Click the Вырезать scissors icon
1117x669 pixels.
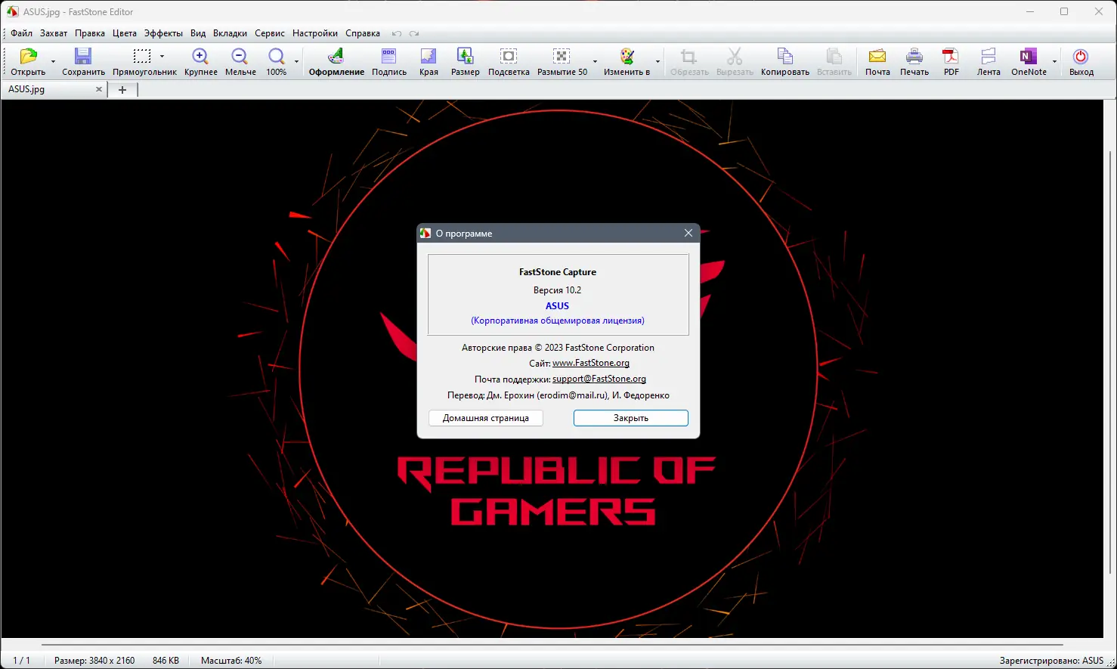(735, 57)
